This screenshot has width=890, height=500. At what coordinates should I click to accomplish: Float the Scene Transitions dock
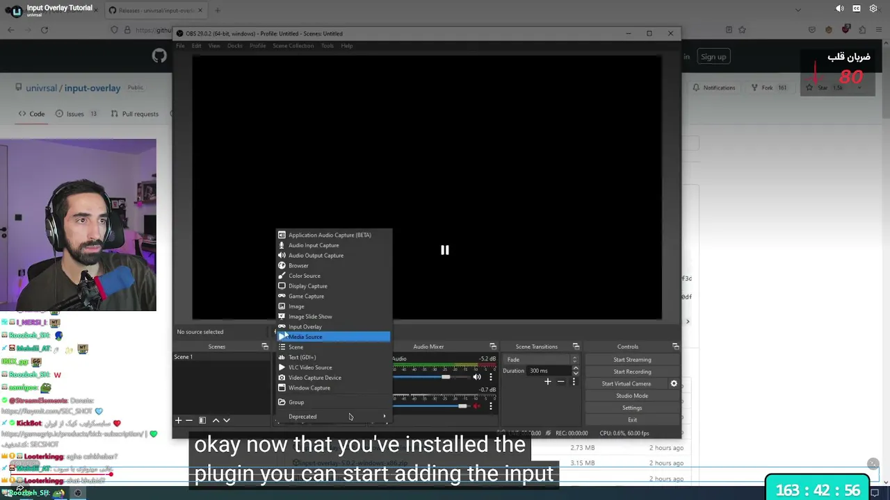[576, 347]
